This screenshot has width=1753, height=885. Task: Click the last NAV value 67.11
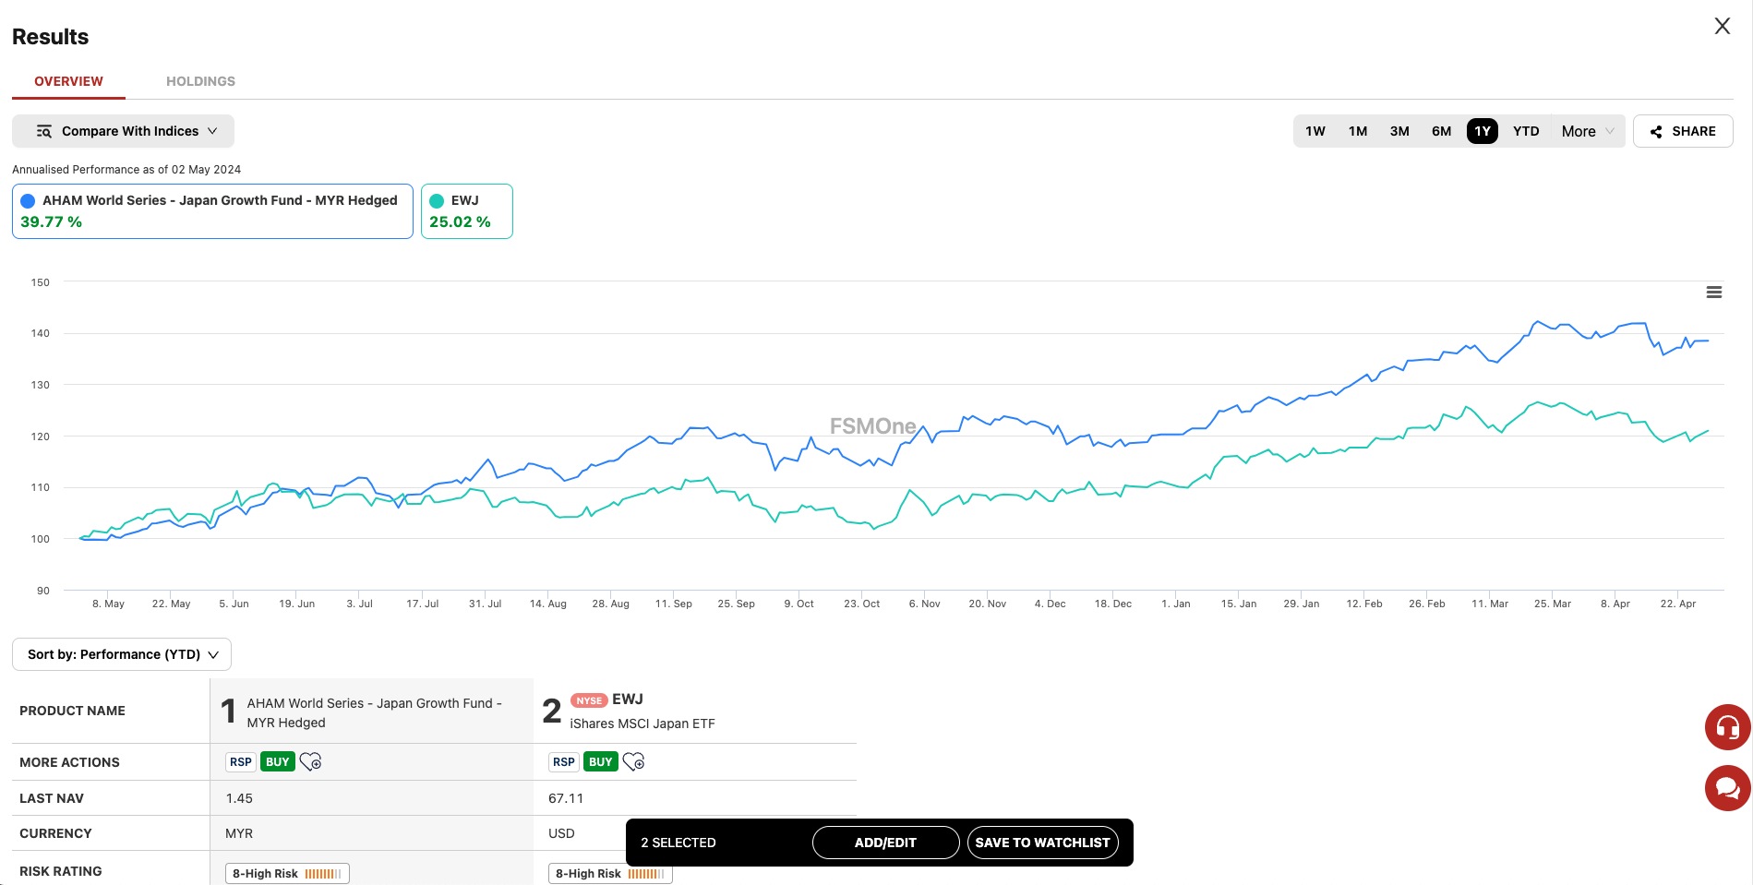point(566,798)
